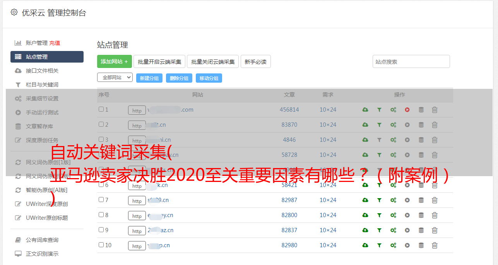Click the 移动分组 button

(x=209, y=78)
